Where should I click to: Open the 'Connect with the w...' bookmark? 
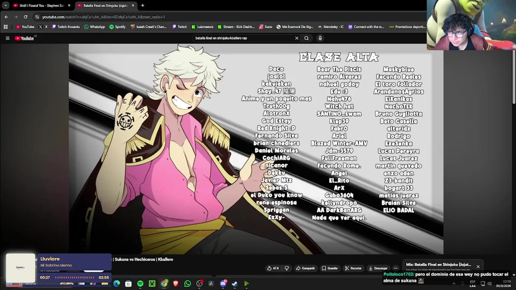[366, 27]
